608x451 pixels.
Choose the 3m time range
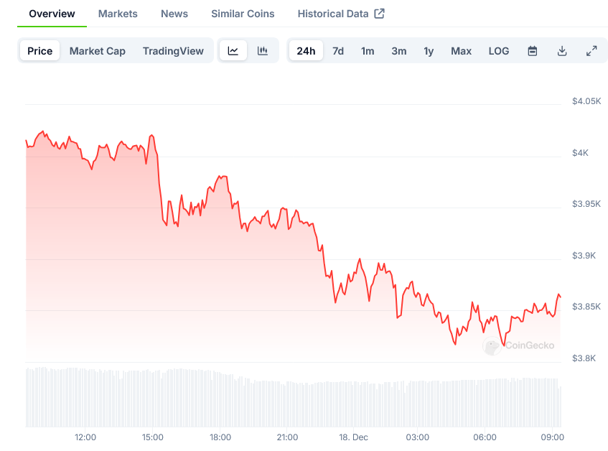pyautogui.click(x=399, y=51)
